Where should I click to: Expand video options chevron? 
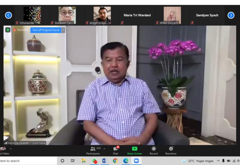tap(11, 148)
